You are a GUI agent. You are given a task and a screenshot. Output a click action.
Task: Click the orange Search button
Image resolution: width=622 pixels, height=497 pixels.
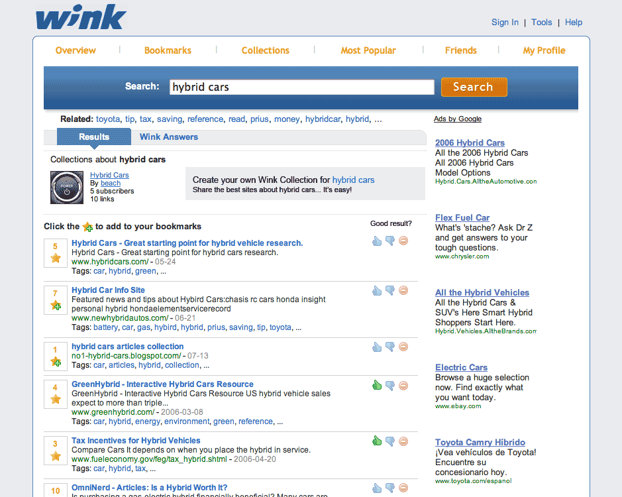[x=474, y=87]
